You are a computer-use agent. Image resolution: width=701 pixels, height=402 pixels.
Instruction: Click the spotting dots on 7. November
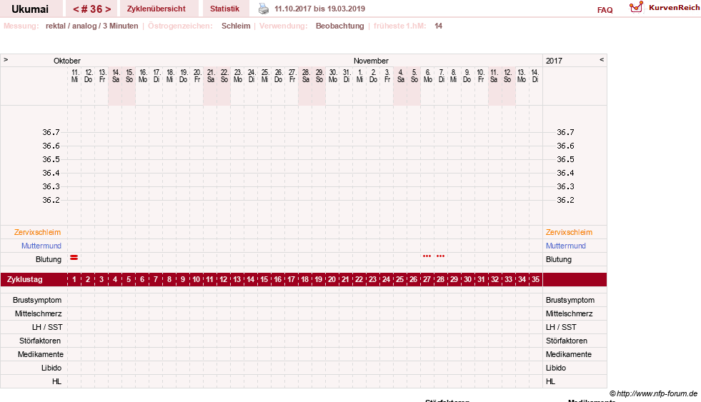click(x=440, y=256)
